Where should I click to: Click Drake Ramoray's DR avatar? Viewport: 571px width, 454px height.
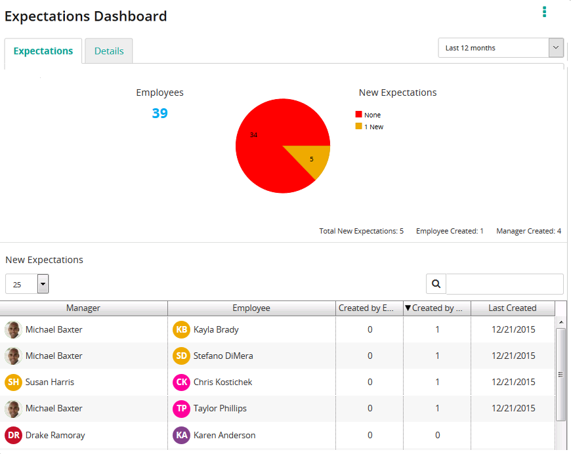[14, 435]
